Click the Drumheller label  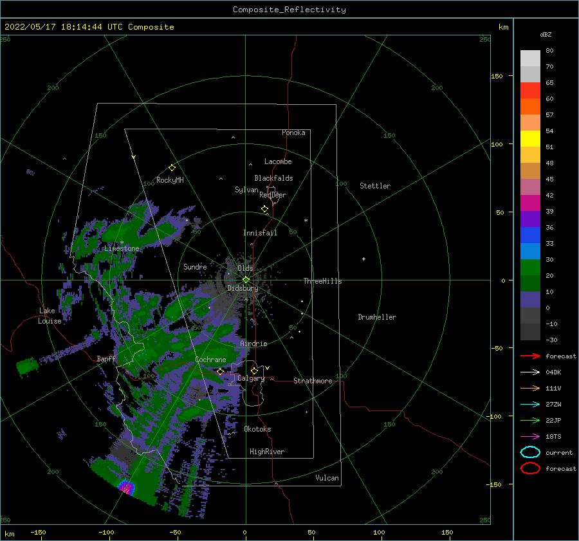[377, 317]
